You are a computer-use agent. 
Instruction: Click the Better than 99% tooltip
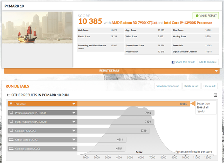206,107
